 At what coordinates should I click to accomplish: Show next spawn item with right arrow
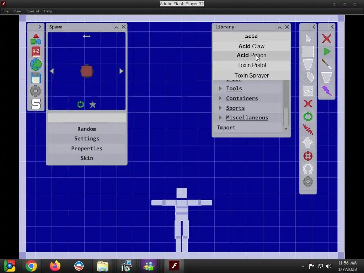(x=121, y=71)
